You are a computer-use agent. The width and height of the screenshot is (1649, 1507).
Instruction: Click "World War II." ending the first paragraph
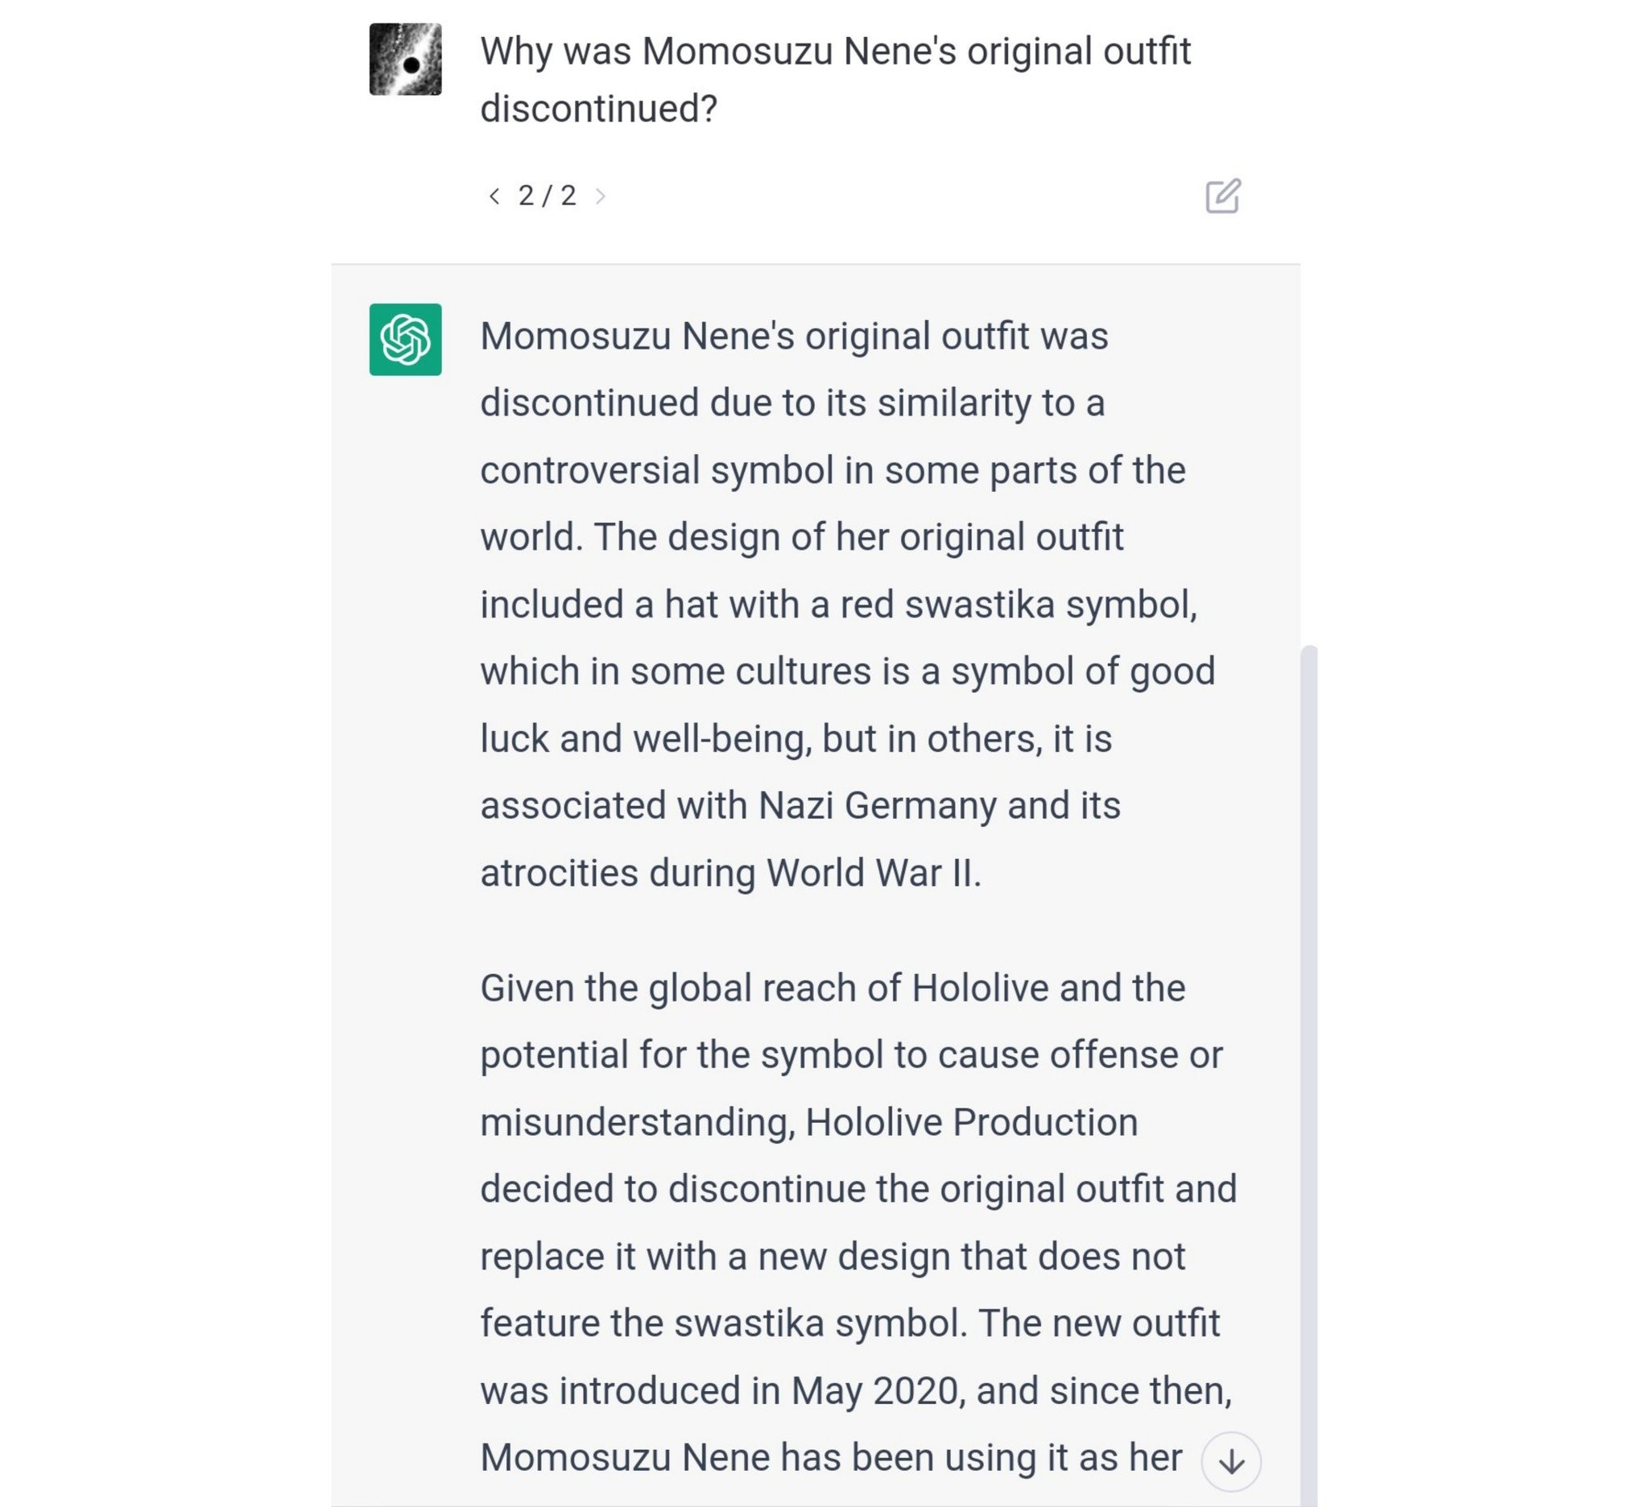874,873
